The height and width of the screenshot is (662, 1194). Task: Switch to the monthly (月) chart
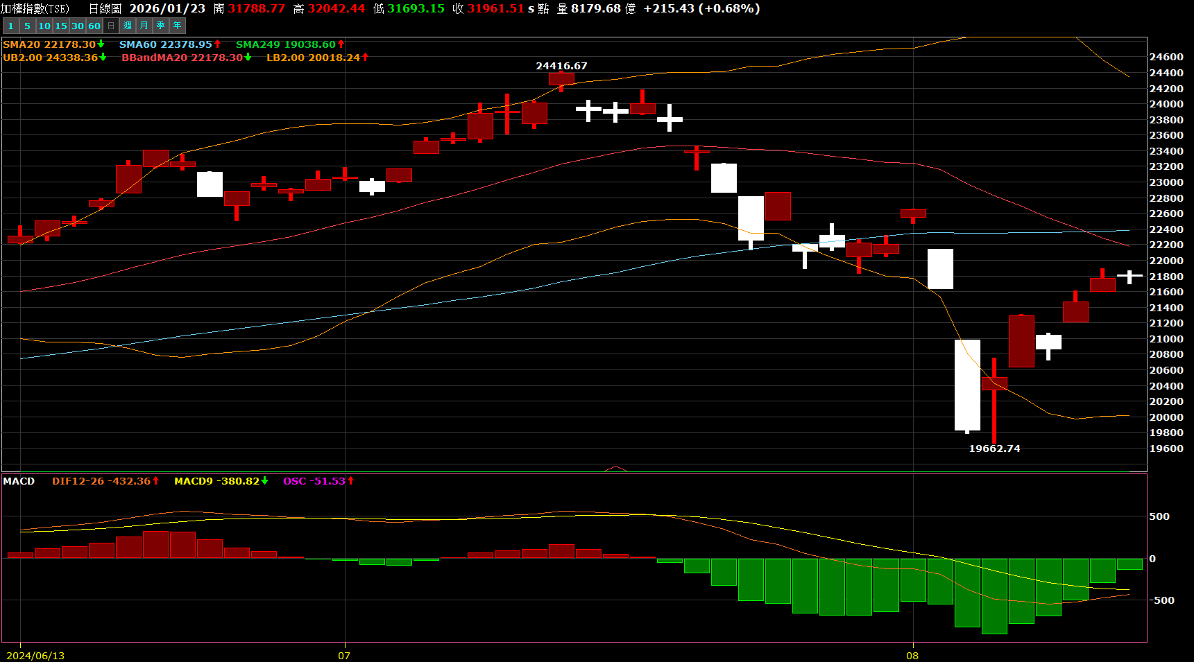coord(144,26)
